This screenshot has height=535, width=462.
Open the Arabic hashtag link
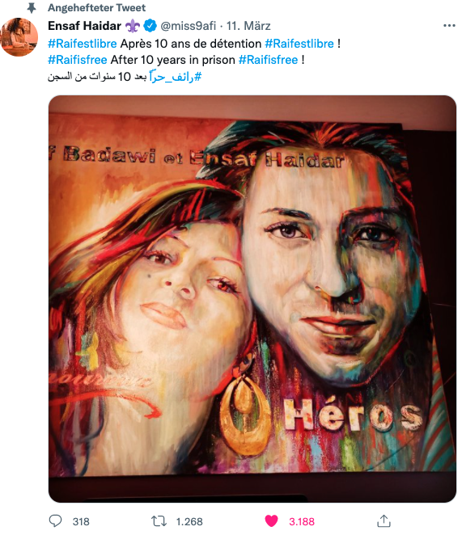[176, 77]
